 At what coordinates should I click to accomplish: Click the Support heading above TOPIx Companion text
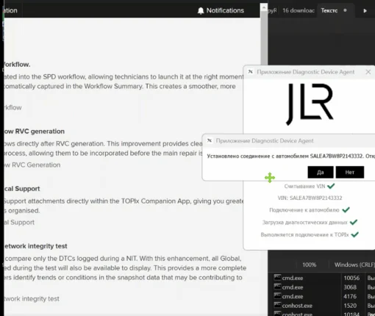click(22, 189)
